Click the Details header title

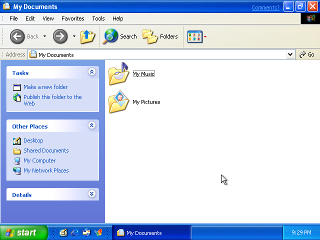pos(22,195)
